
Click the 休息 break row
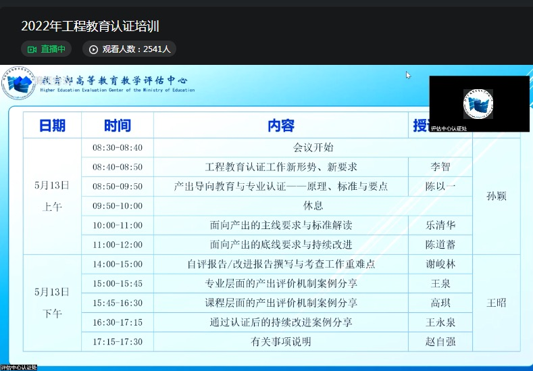[x=313, y=205]
